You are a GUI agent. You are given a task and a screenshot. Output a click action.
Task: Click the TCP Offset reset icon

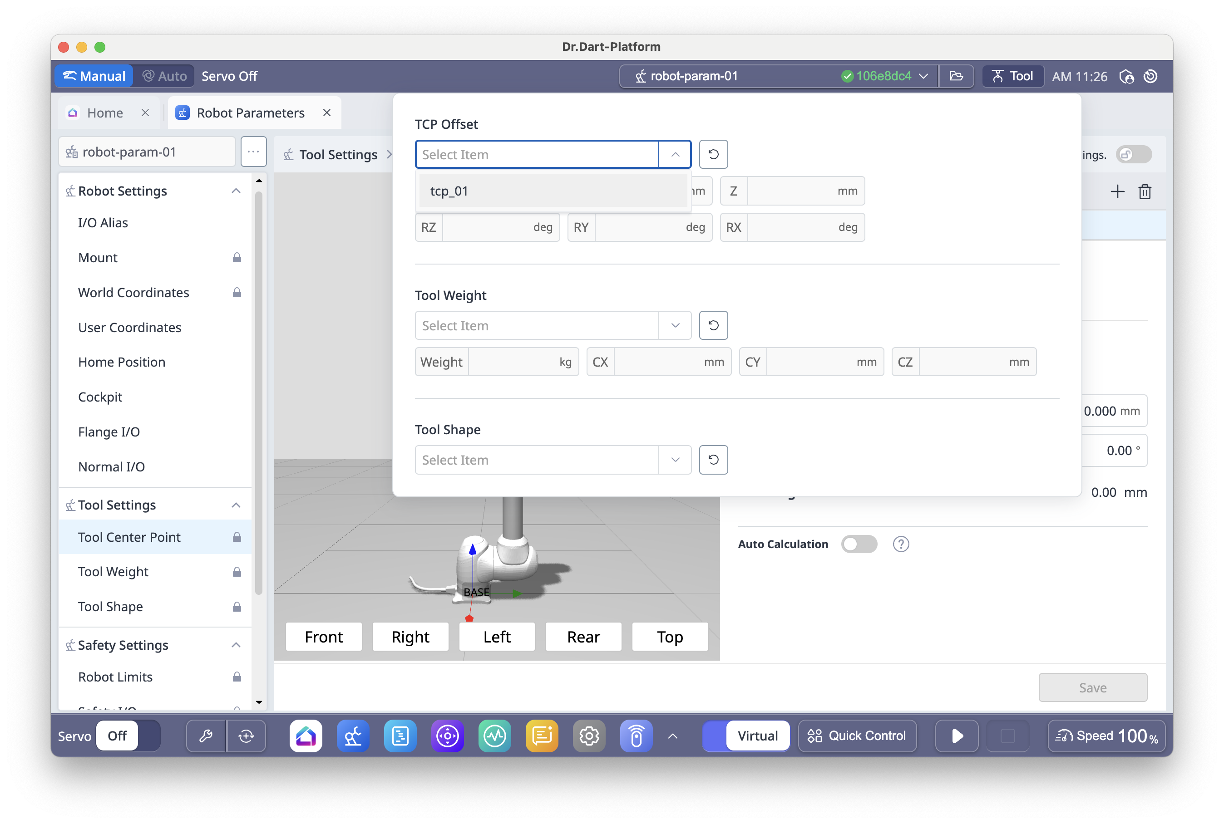[713, 154]
